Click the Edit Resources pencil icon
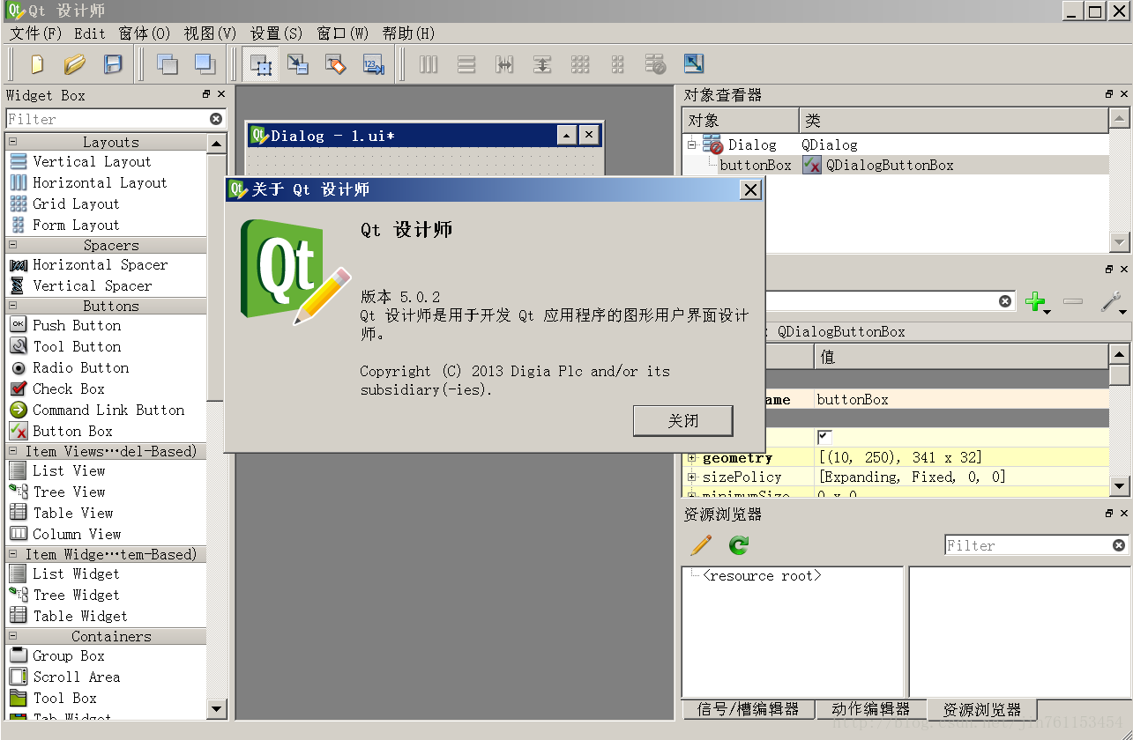Image resolution: width=1133 pixels, height=740 pixels. click(700, 544)
